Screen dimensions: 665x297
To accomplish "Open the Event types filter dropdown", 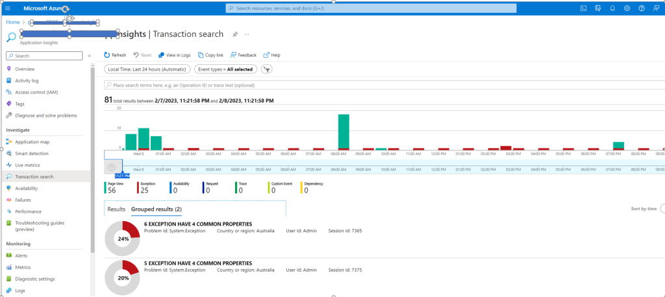I will (226, 69).
